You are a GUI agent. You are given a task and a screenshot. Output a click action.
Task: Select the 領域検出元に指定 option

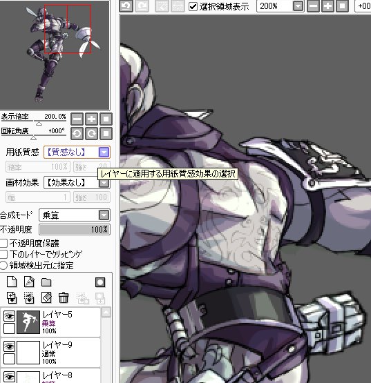(3, 265)
